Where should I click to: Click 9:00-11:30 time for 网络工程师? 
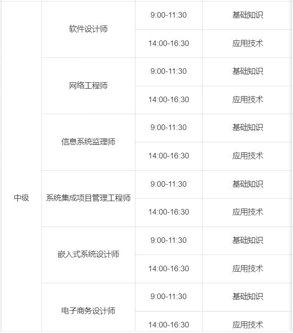(169, 71)
